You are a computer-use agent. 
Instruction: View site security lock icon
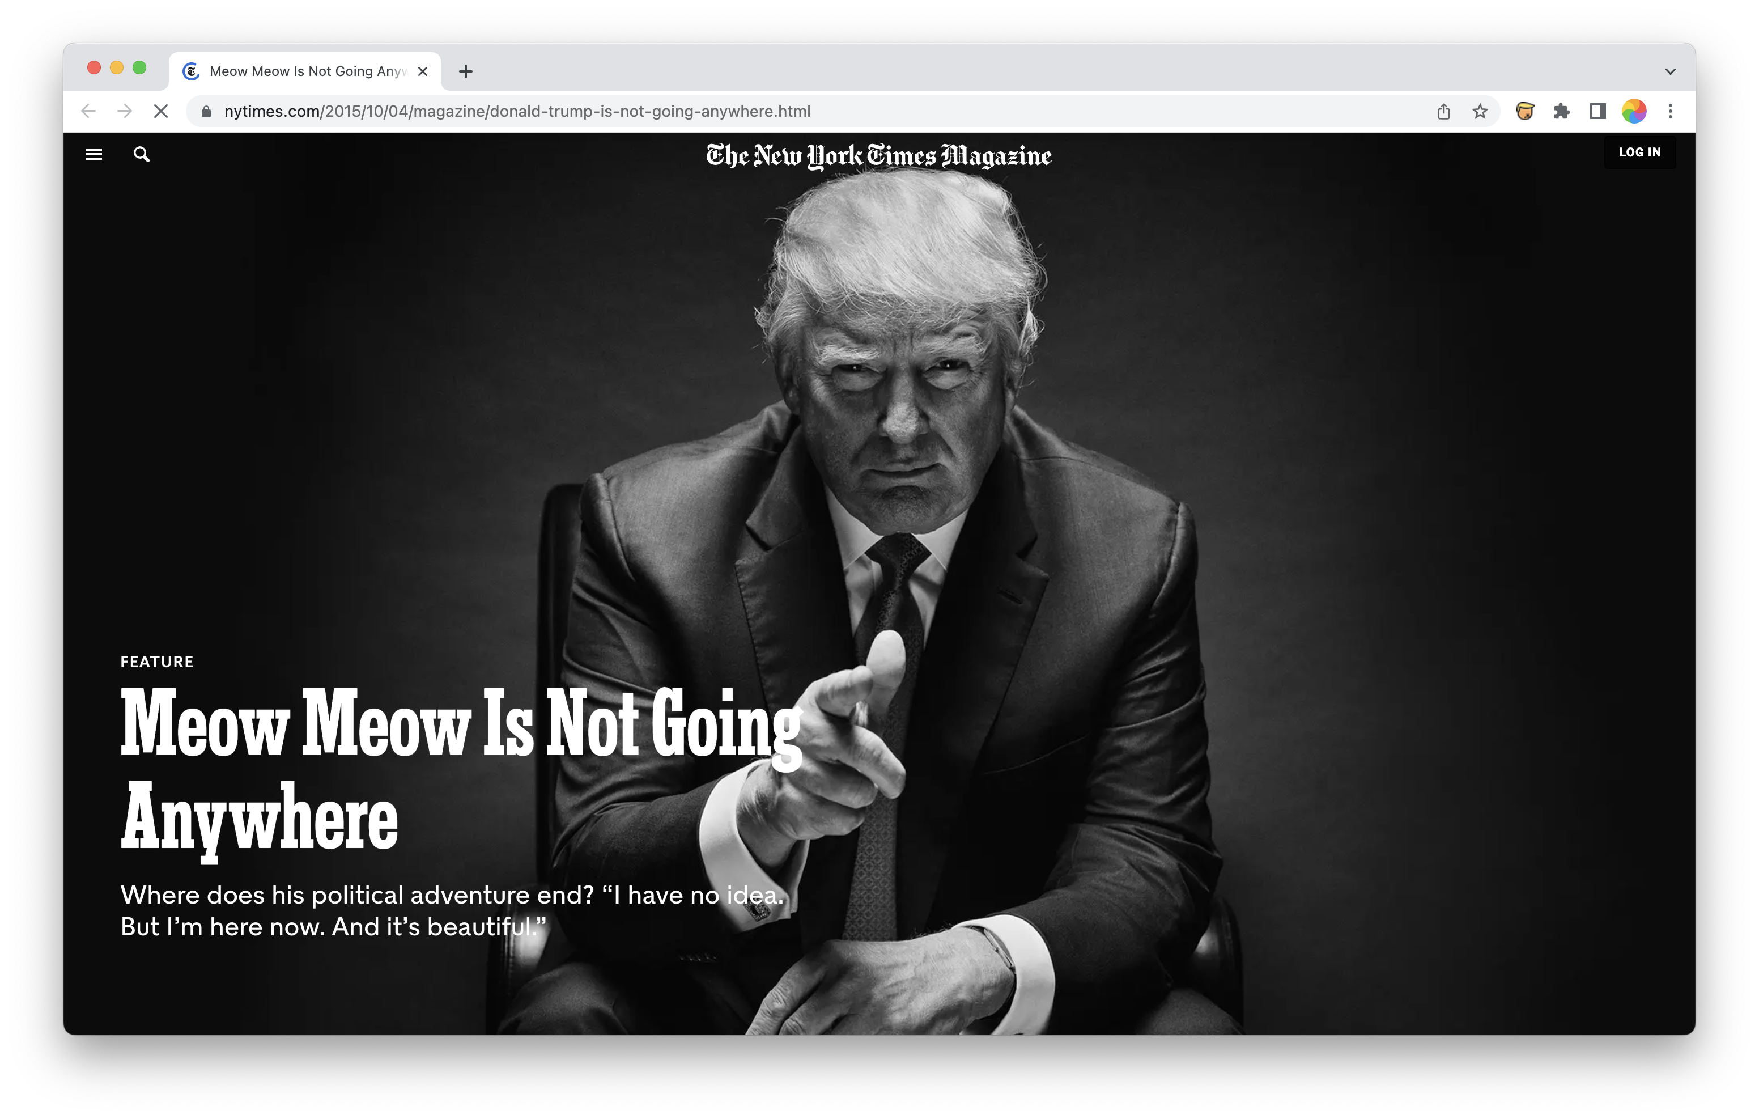(x=206, y=111)
